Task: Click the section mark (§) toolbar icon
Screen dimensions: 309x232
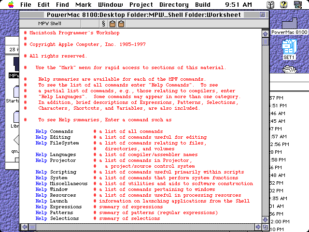Action: tap(103, 24)
